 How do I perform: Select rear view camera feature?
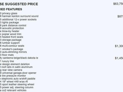(11, 70)
